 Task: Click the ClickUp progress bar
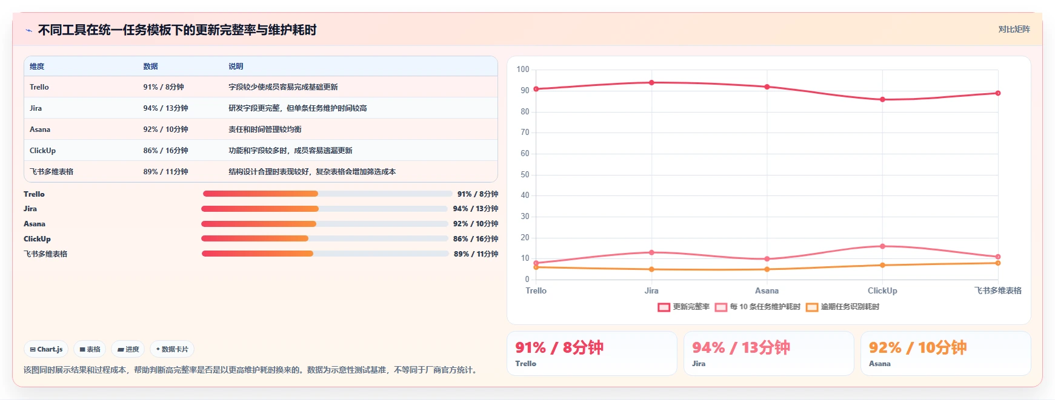coord(324,238)
